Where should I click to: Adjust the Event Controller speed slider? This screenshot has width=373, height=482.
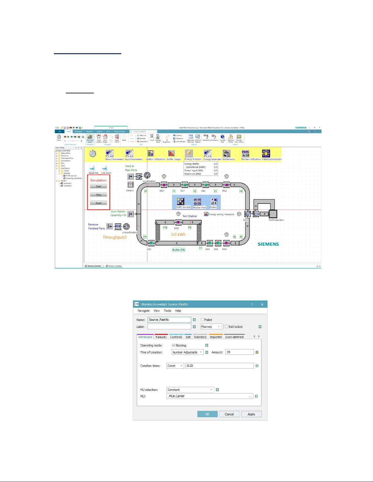(x=73, y=141)
